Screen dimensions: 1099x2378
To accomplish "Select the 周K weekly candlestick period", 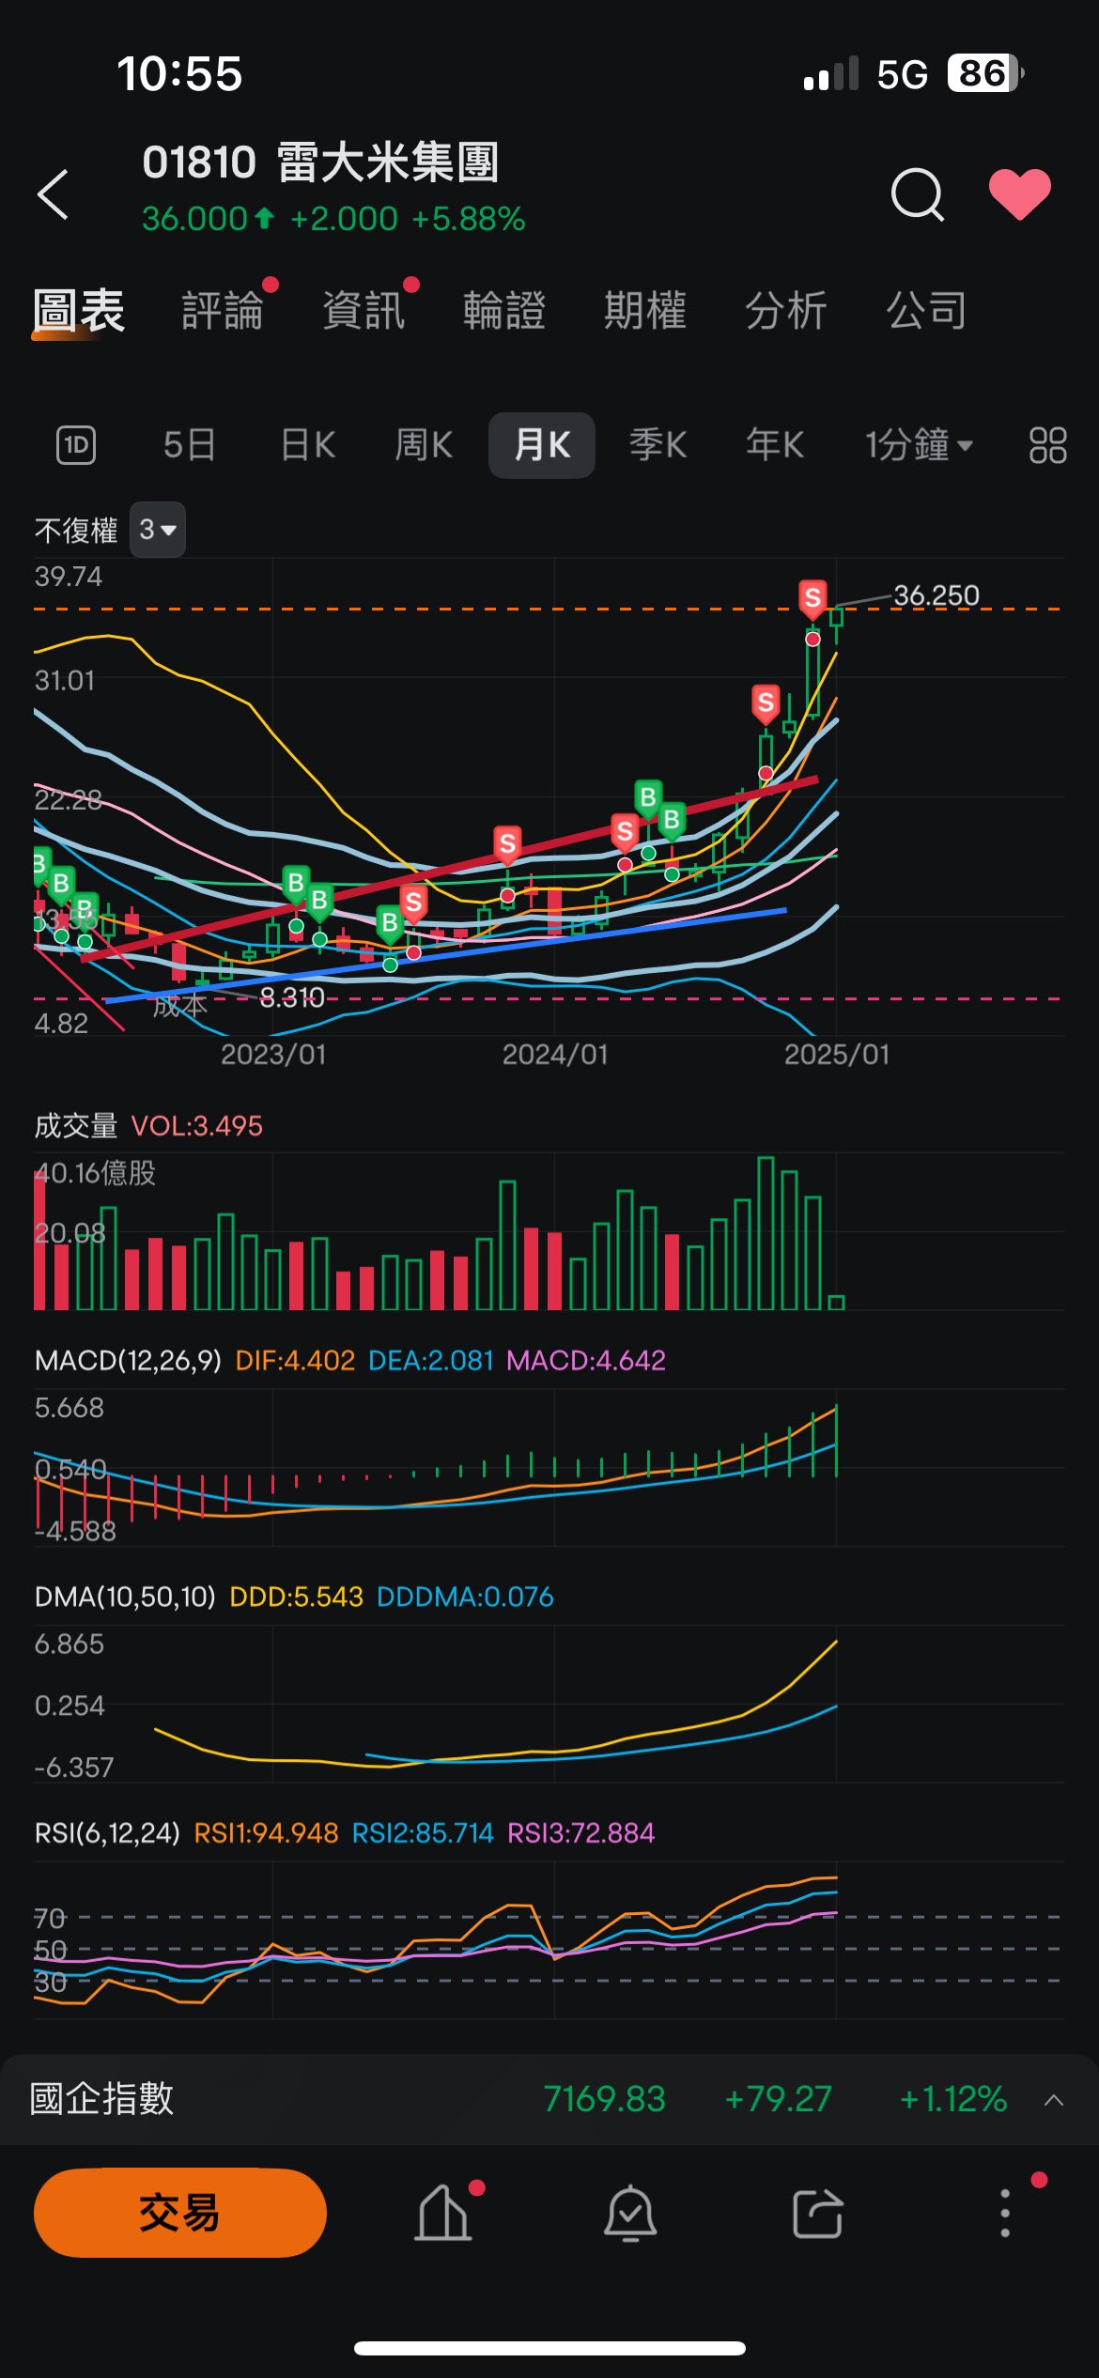I will tap(424, 445).
